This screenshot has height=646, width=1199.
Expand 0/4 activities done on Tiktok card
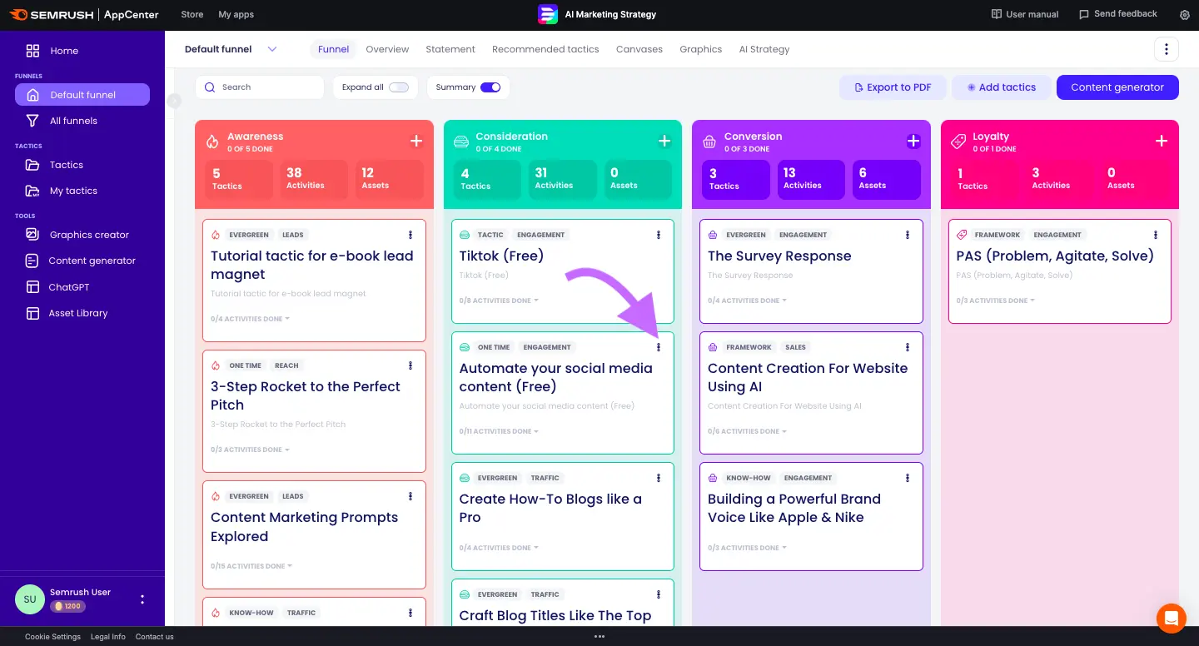click(x=499, y=301)
